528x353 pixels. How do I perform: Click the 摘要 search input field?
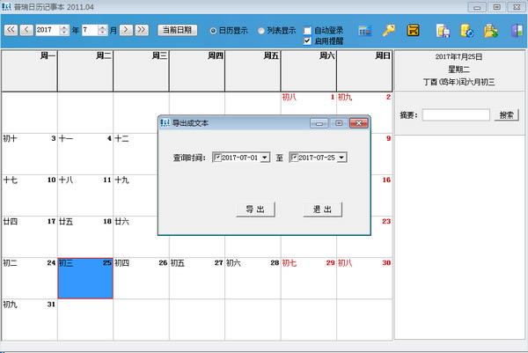point(456,115)
